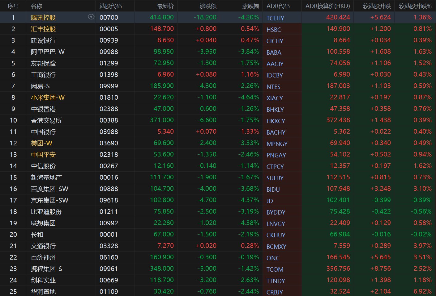
Task: Select the stock name 中国银行
Action: pos(43,132)
